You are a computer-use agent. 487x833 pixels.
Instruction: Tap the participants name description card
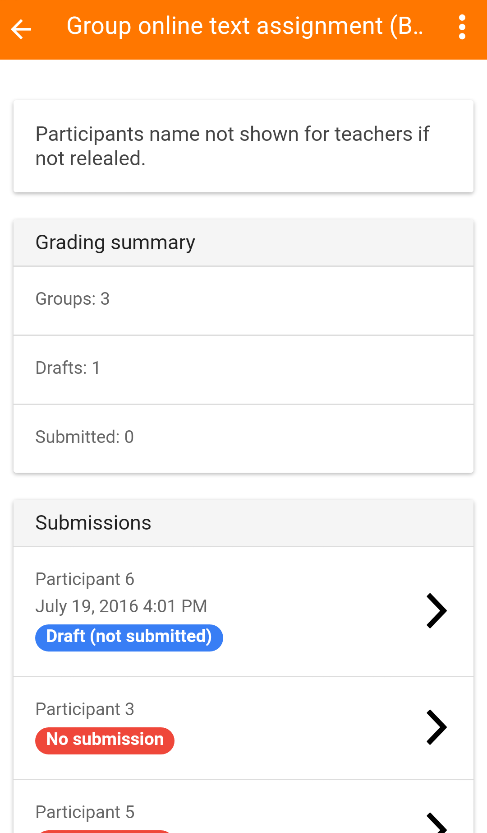coord(243,146)
